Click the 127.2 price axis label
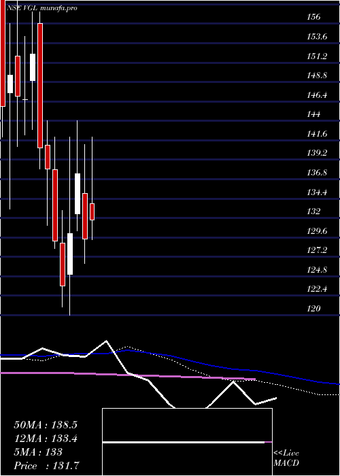Image resolution: width=340 pixels, height=476 pixels. coord(317,250)
